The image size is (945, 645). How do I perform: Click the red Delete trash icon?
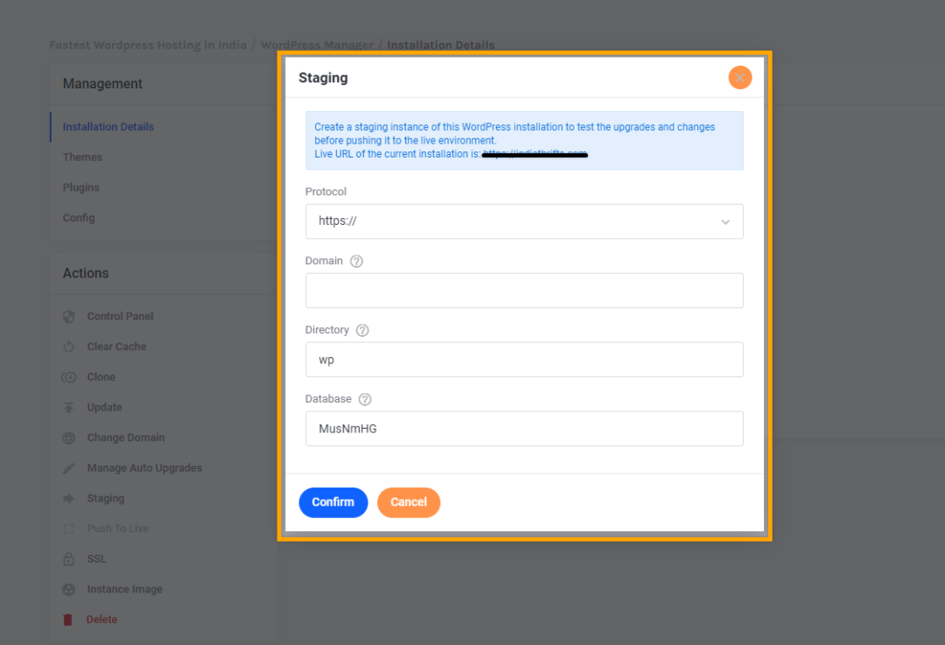coord(69,619)
